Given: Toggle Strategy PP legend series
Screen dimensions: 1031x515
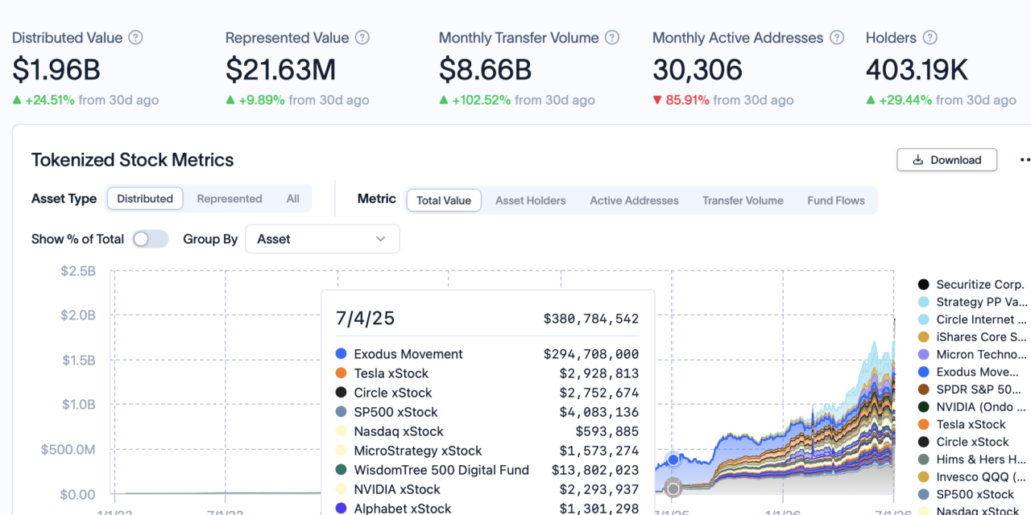Looking at the screenshot, I should [x=971, y=302].
